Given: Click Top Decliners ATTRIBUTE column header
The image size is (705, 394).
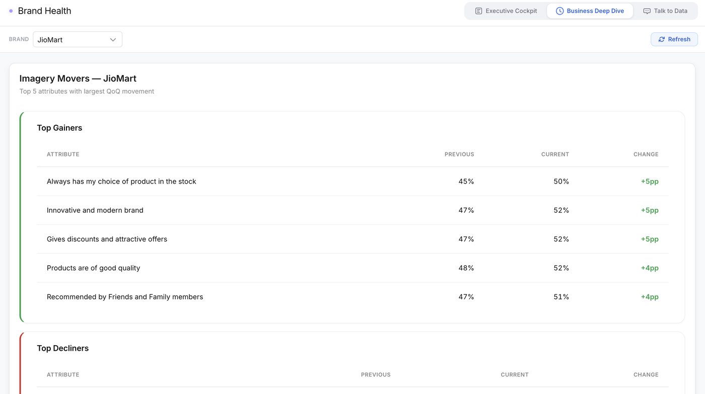Looking at the screenshot, I should [x=63, y=375].
